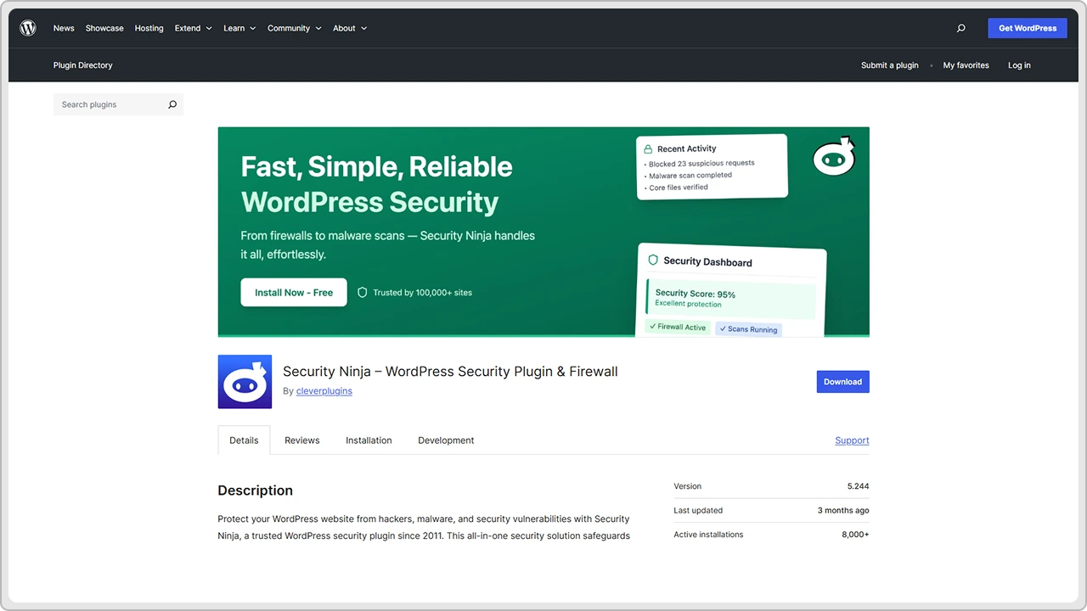Click inside the Search plugins field

coord(110,104)
